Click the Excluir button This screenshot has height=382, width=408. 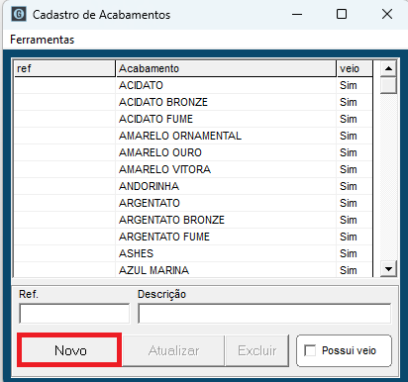pyautogui.click(x=257, y=350)
